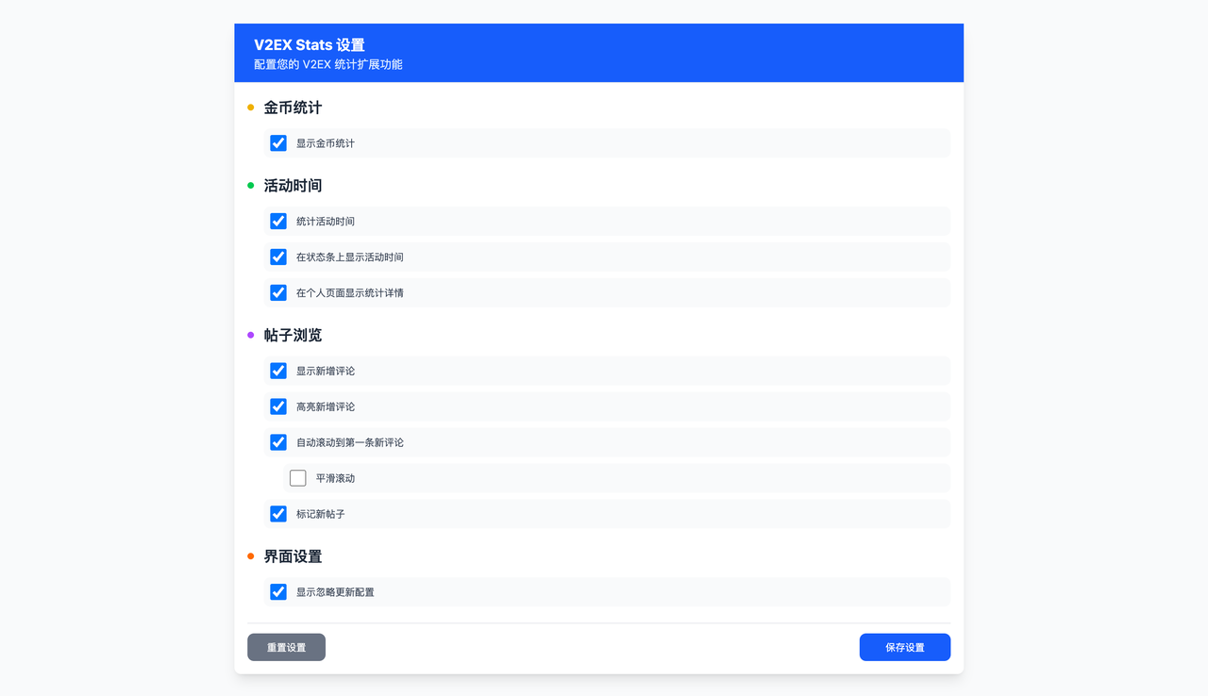Click the 自动滚动到第一条新评论 label text

(x=350, y=442)
